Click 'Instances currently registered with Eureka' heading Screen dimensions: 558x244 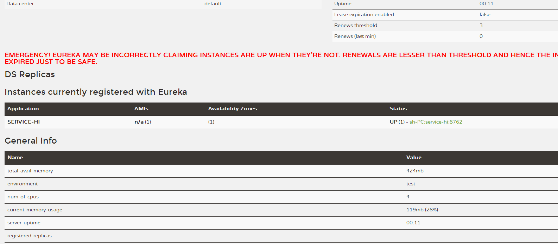96,92
